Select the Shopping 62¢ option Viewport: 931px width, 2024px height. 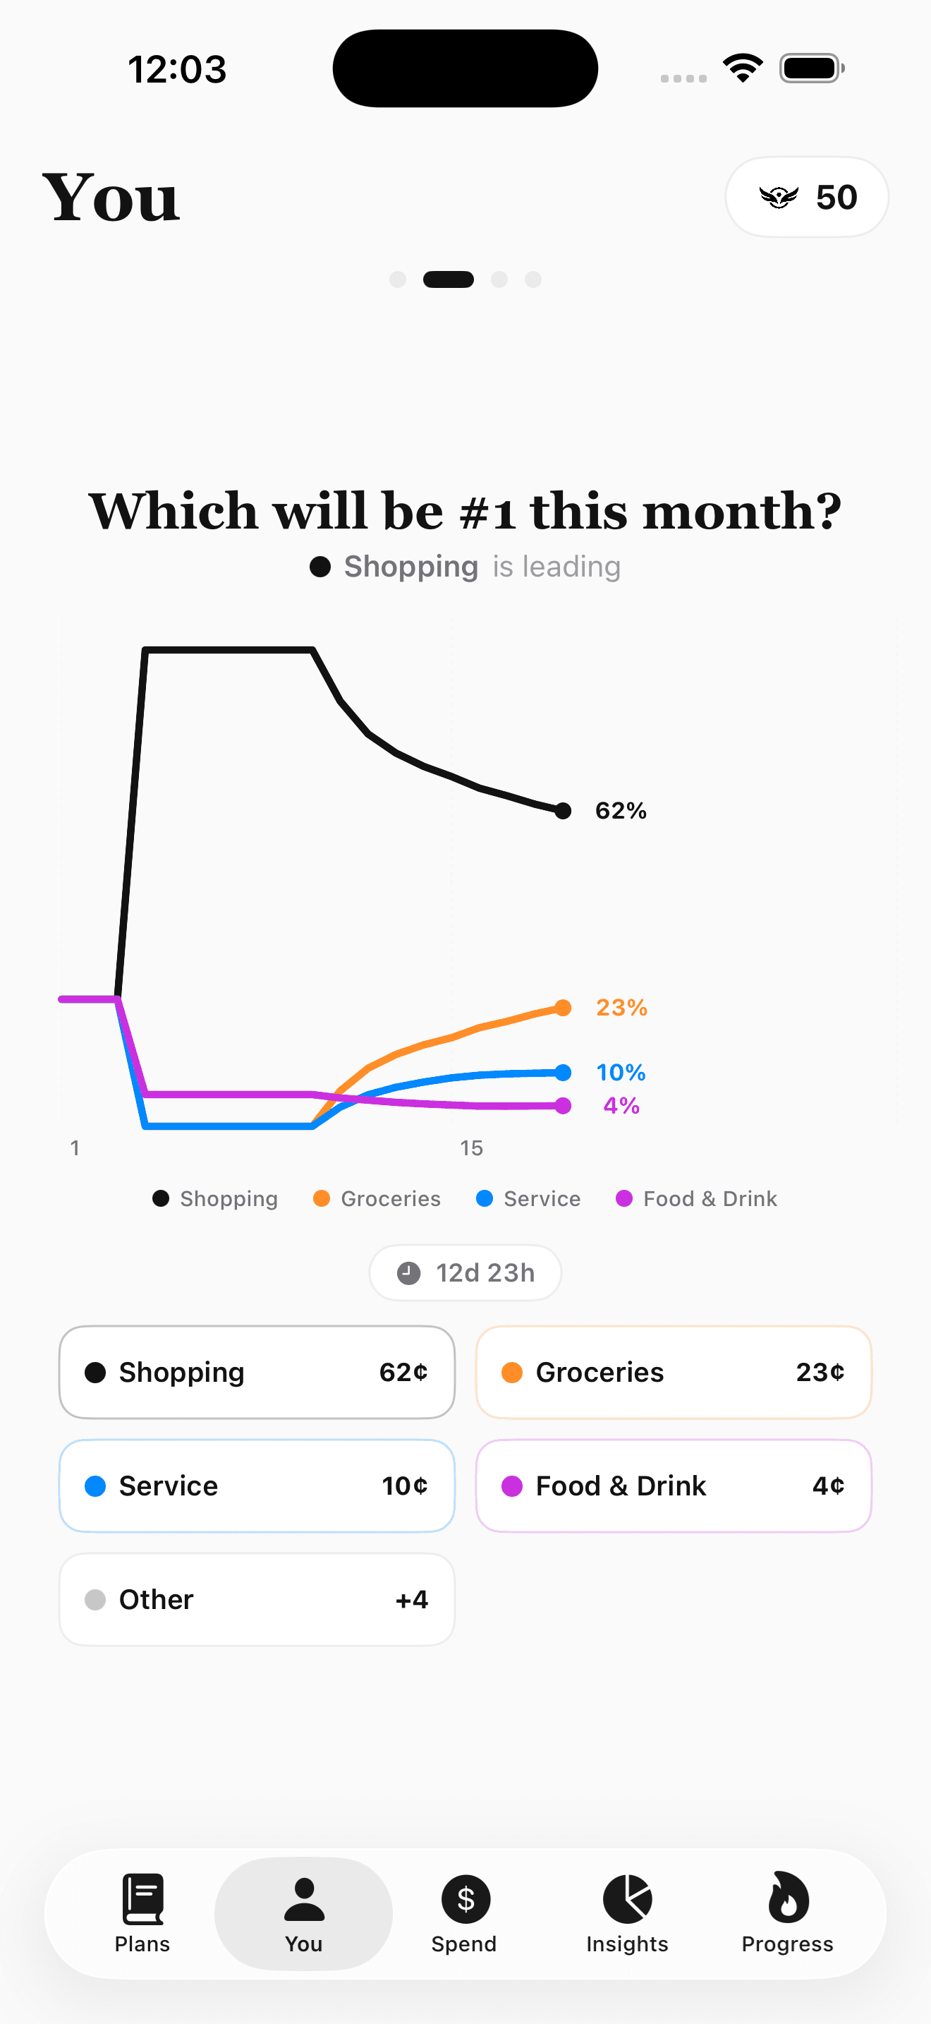point(257,1373)
